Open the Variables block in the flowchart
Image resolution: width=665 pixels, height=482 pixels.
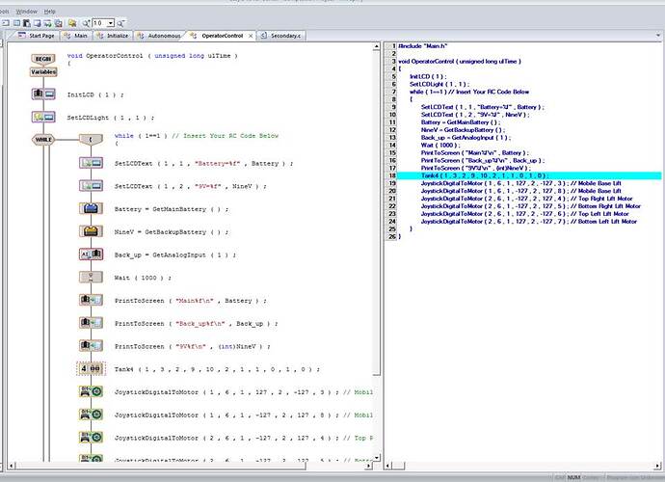click(43, 72)
